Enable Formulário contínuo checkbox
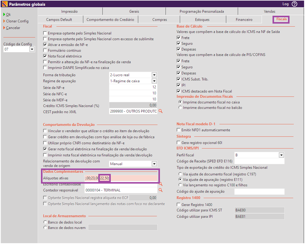The width and height of the screenshot is (305, 245). [45, 51]
